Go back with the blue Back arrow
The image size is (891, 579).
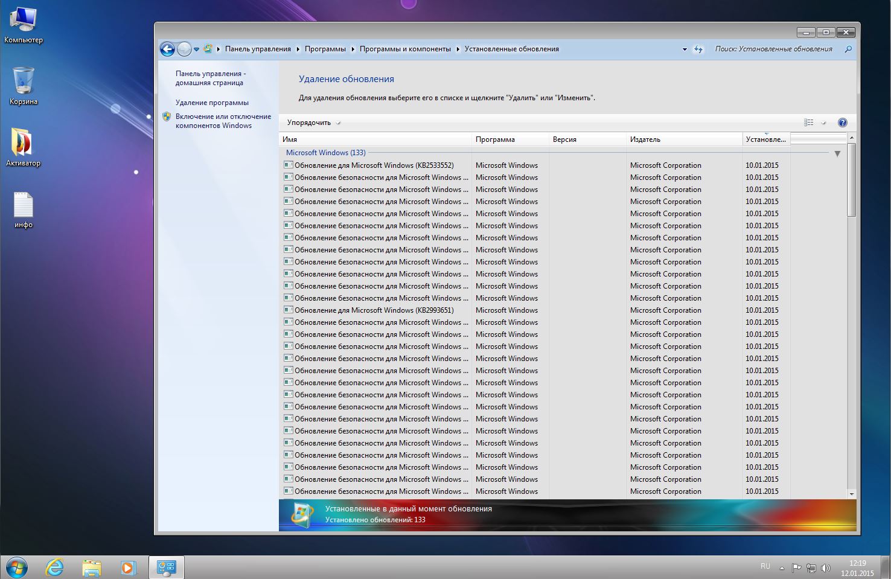pyautogui.click(x=167, y=49)
